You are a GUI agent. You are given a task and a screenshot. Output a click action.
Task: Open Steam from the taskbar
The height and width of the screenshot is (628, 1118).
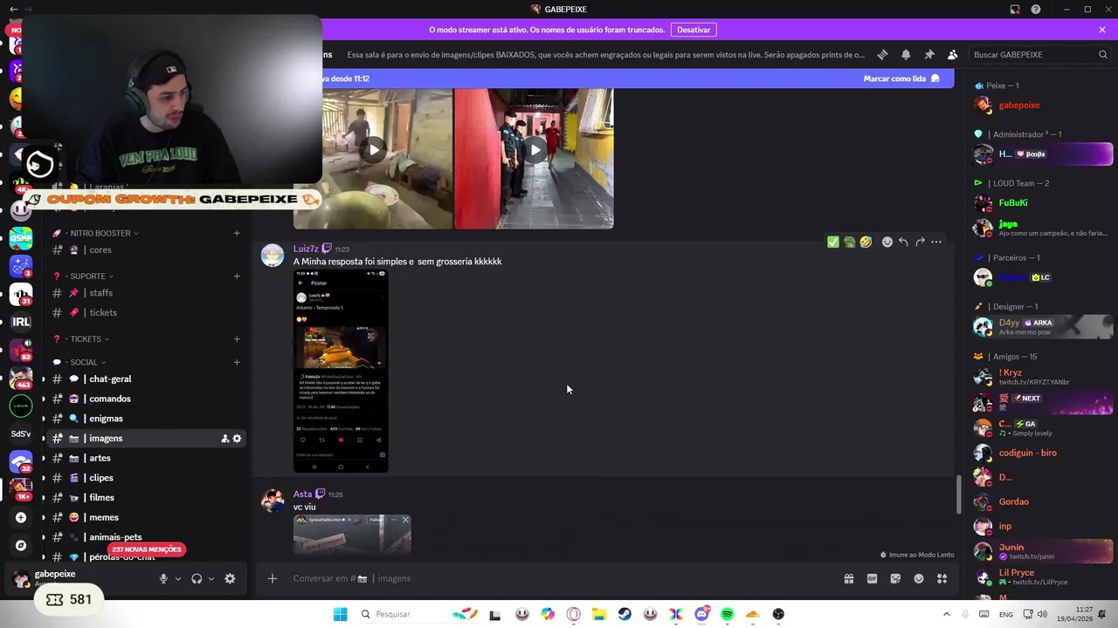[625, 614]
